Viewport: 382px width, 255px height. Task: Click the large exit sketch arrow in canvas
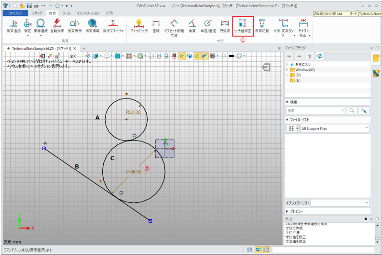tap(266, 67)
